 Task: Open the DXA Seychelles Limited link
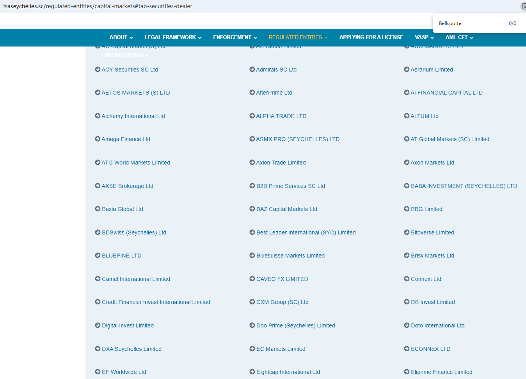(x=131, y=349)
